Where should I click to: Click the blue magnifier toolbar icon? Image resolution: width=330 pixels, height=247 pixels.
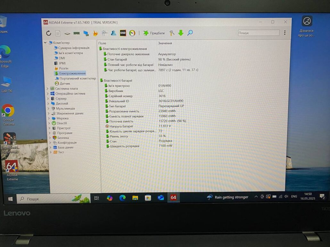click(x=190, y=33)
